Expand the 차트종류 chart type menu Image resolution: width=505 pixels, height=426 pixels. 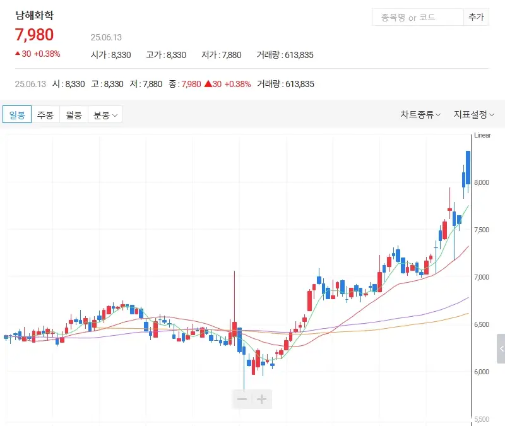[420, 114]
